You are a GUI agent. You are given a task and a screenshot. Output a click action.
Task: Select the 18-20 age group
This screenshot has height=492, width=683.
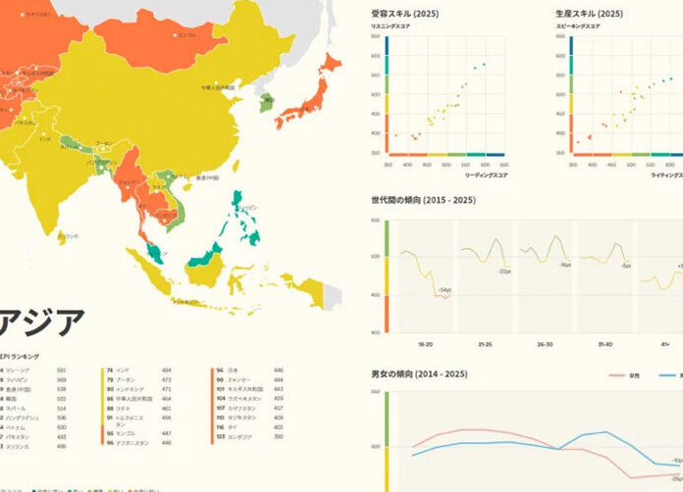pyautogui.click(x=426, y=344)
